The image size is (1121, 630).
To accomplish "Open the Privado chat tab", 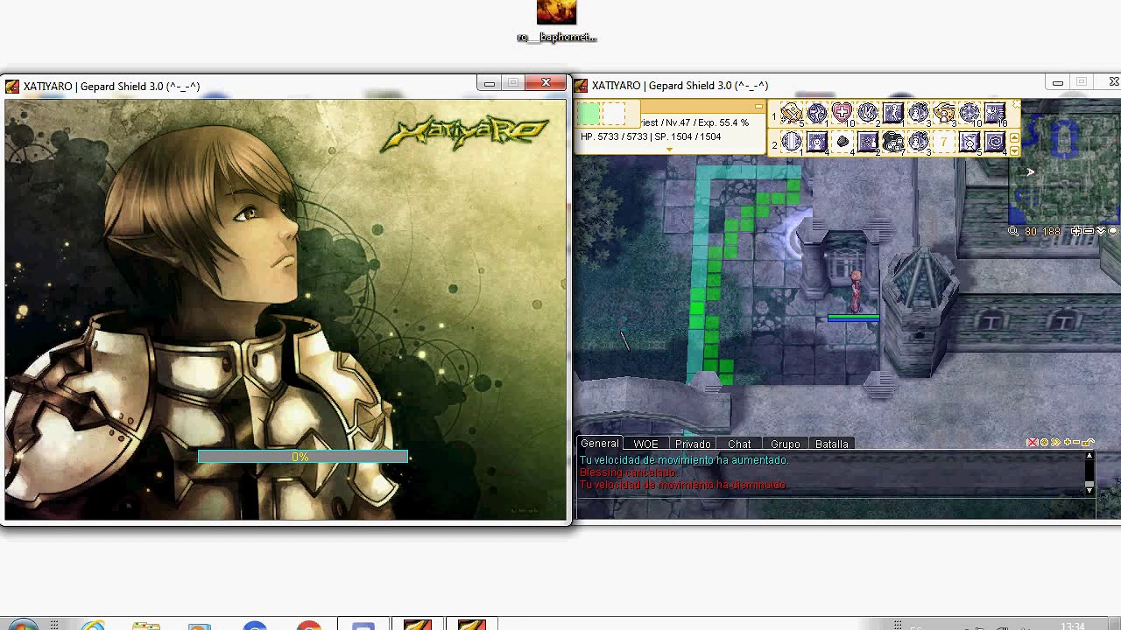I will coord(693,444).
